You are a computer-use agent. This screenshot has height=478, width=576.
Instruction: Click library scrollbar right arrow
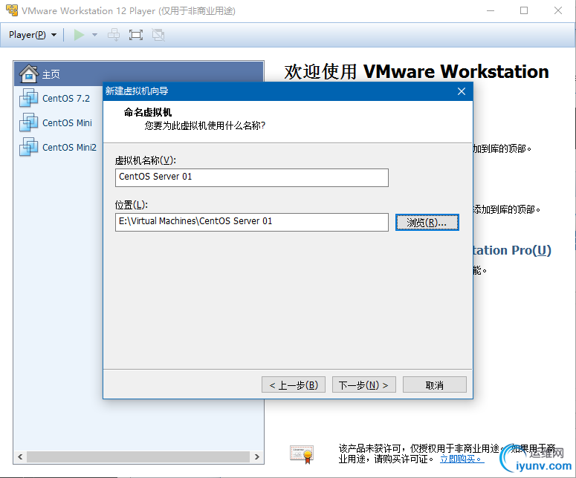pos(257,456)
